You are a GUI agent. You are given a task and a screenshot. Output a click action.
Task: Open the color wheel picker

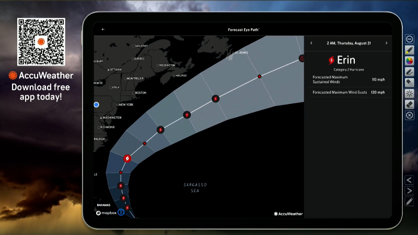pyautogui.click(x=410, y=61)
